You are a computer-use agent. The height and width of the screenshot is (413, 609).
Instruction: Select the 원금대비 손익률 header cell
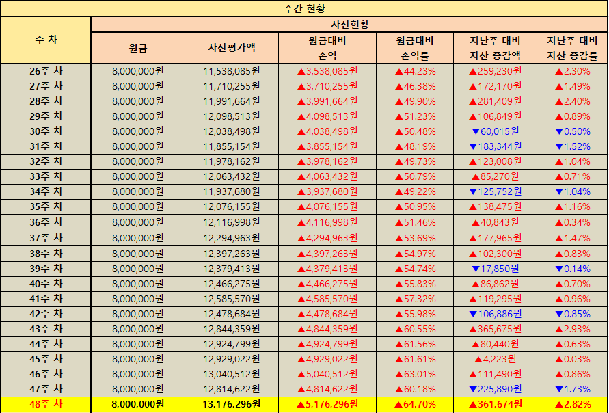(x=416, y=48)
